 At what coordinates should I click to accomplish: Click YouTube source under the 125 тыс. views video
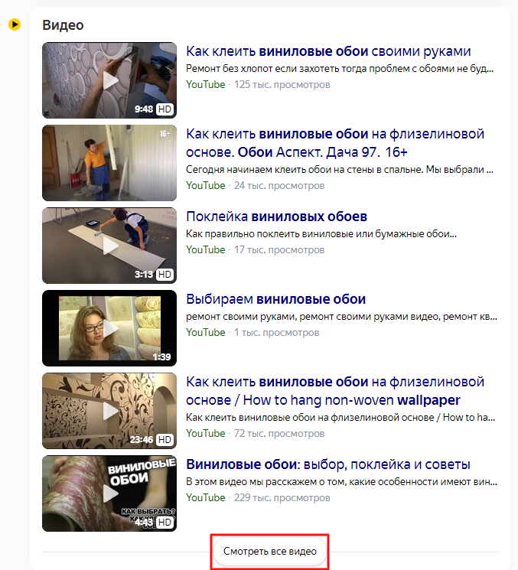206,85
